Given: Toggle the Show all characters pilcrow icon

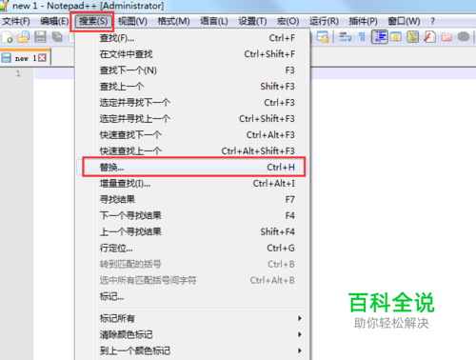Looking at the screenshot, I should pos(362,37).
